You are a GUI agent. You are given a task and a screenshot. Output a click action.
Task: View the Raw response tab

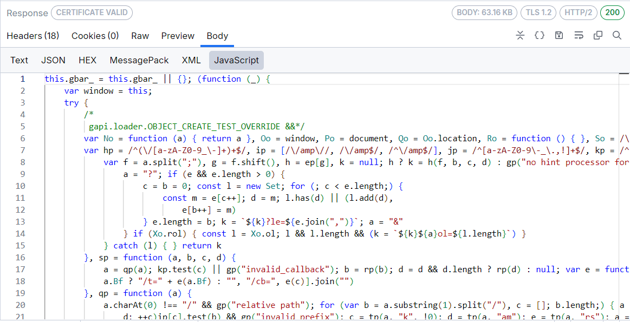(x=140, y=36)
